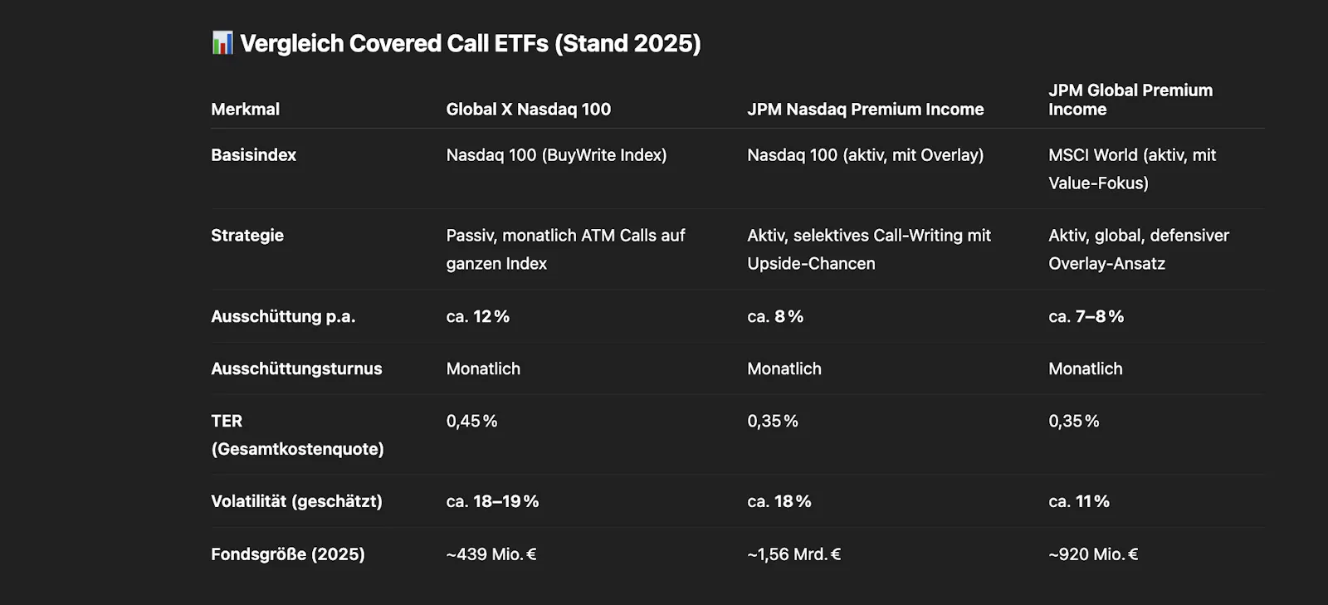Click the ~1,56 Mrd. € fund size
Image resolution: width=1328 pixels, height=605 pixels.
point(793,554)
